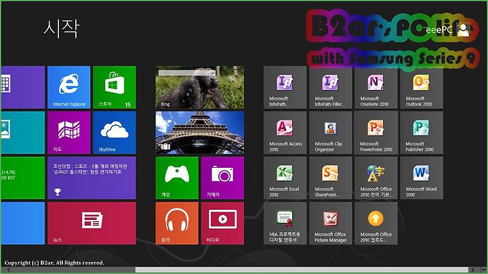The image size is (488, 274).
Task: Launch Microsoft Word 2010
Action: (422, 178)
